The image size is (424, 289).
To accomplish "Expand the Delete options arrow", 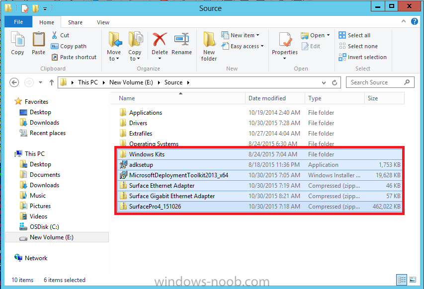I will click(x=160, y=58).
